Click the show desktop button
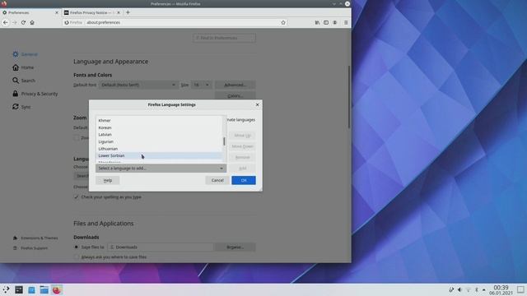Viewport: 527px width, 296px height. click(520, 289)
